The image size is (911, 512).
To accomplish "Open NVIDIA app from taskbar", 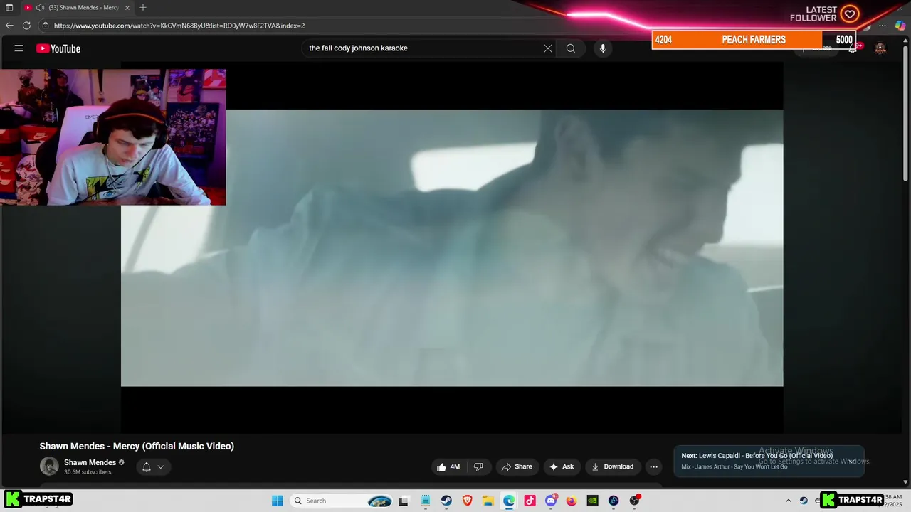I will pyautogui.click(x=592, y=501).
